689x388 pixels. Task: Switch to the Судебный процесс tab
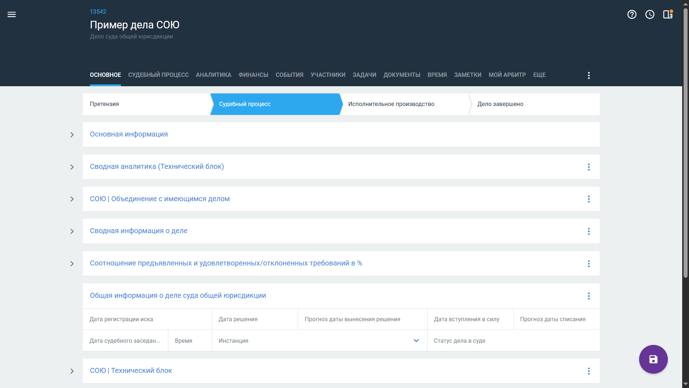(158, 75)
